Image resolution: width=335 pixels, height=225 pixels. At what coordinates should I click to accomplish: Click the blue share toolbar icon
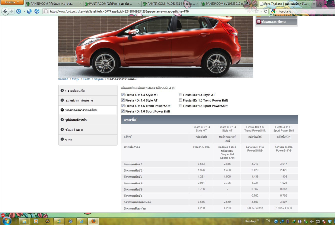pyautogui.click(x=37, y=11)
